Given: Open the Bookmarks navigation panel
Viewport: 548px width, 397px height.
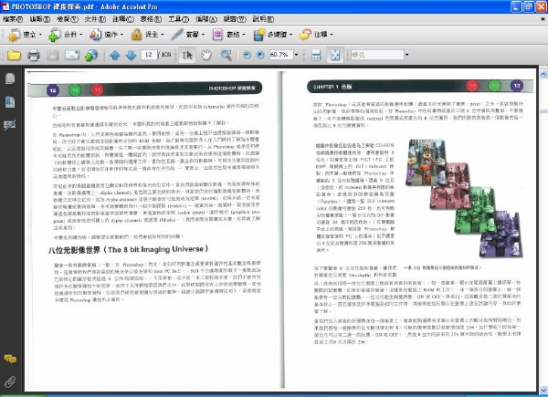Looking at the screenshot, I should coord(10,101).
